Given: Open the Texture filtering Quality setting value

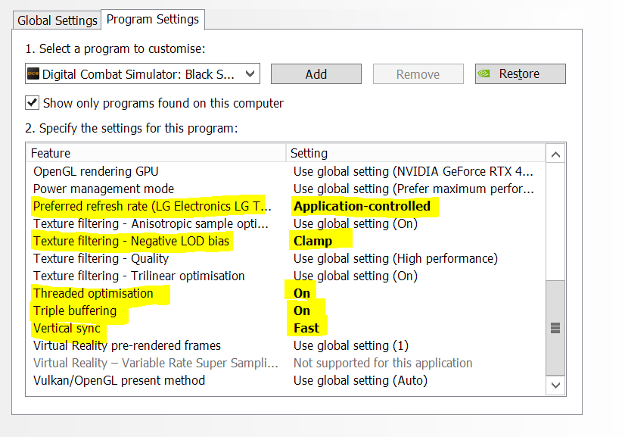Looking at the screenshot, I should 396,258.
